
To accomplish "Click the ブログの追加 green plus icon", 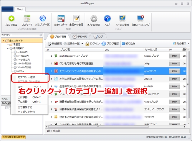I will pos(12,18).
